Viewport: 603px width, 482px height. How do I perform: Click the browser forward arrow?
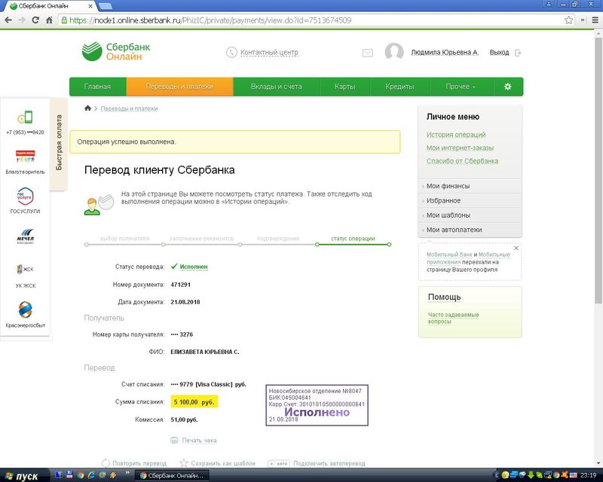click(x=22, y=20)
